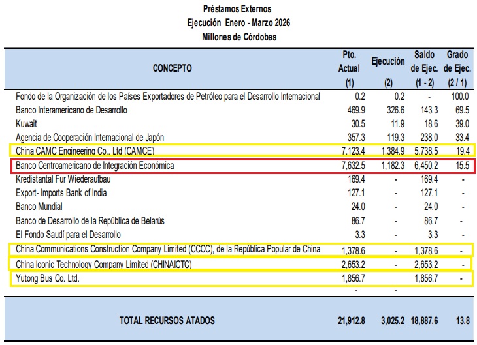Click the total 21,912.8 budget value
Viewport: 477px width, 345px height.
352,321
